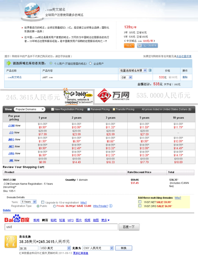
Task: Check YK97.ORG SALE checkbox
Action: pyautogui.click(x=140, y=206)
